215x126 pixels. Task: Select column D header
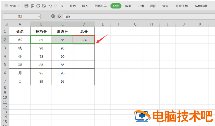point(84,24)
